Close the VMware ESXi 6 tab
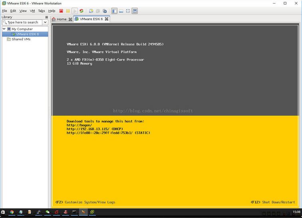The height and width of the screenshot is (218, 302). [x=107, y=19]
